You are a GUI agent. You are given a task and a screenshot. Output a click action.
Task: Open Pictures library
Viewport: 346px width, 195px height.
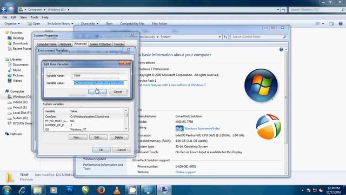[18, 75]
